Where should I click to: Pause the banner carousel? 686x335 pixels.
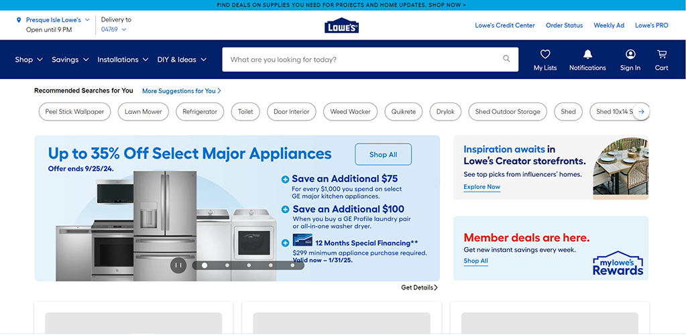(178, 265)
